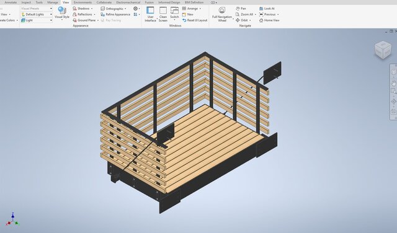The width and height of the screenshot is (397, 233).
Task: Click navigation bar steering wheel icon
Action: (x=393, y=72)
